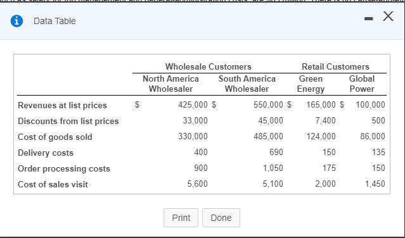Click North America Wholesaler column header

170,84
